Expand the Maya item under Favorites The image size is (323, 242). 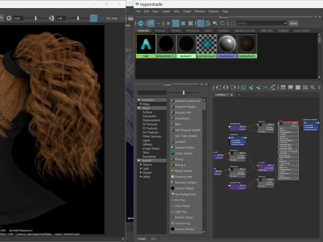click(x=141, y=104)
